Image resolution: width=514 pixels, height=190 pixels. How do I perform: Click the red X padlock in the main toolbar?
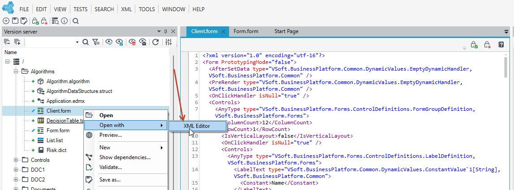44,21
